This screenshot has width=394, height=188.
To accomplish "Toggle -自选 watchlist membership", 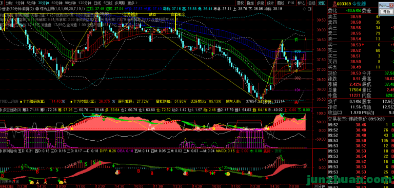I will pyautogui.click(x=311, y=3).
